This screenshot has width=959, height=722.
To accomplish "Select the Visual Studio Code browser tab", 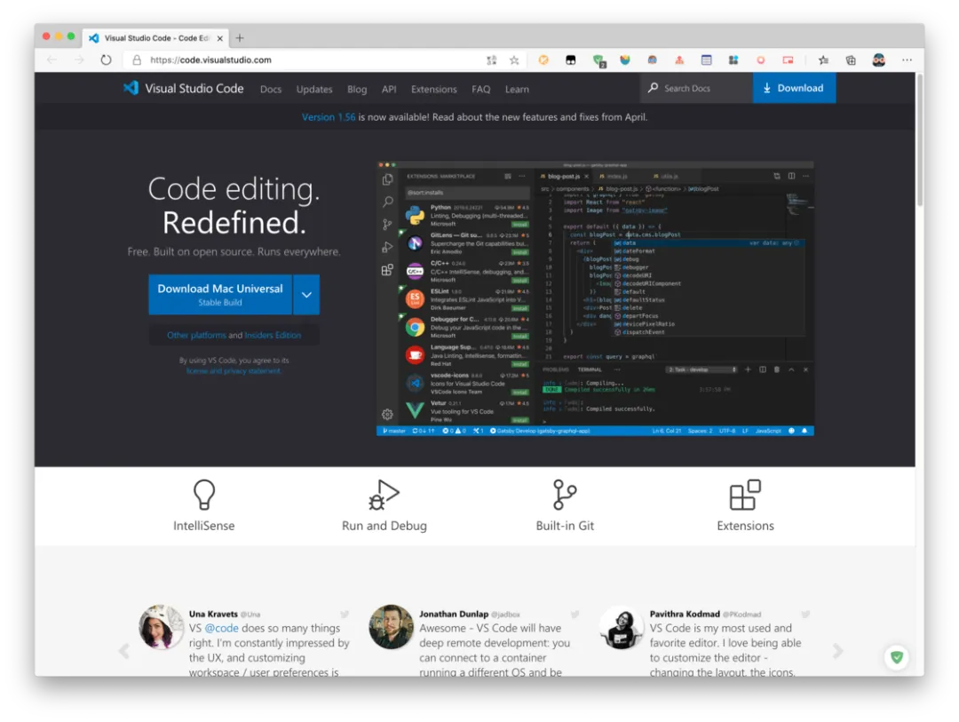I will [156, 38].
